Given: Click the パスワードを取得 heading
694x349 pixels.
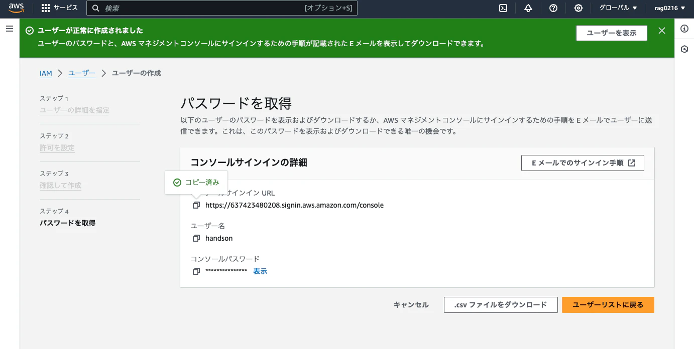Looking at the screenshot, I should [x=236, y=104].
